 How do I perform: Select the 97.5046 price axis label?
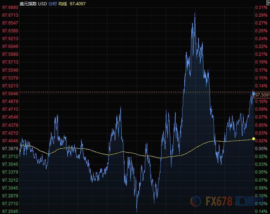(10, 94)
